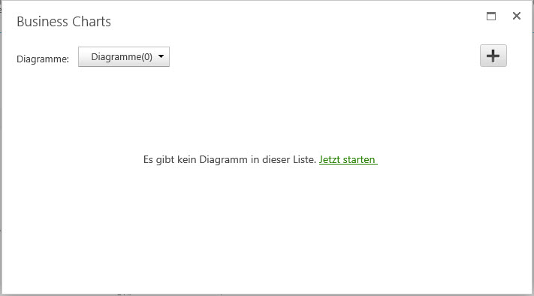534x296 pixels.
Task: Click the 'Es gibt kein Diagramm' message
Action: click(230, 159)
